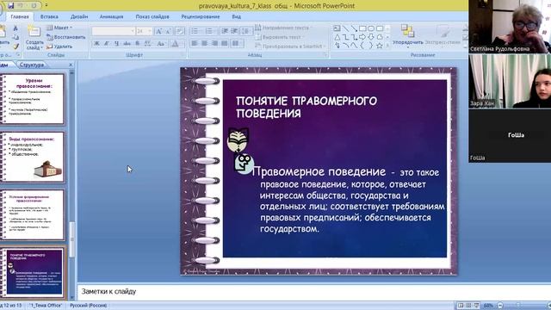This screenshot has width=551, height=310.
Task: Select the Text Box shape icon
Action: point(337,28)
